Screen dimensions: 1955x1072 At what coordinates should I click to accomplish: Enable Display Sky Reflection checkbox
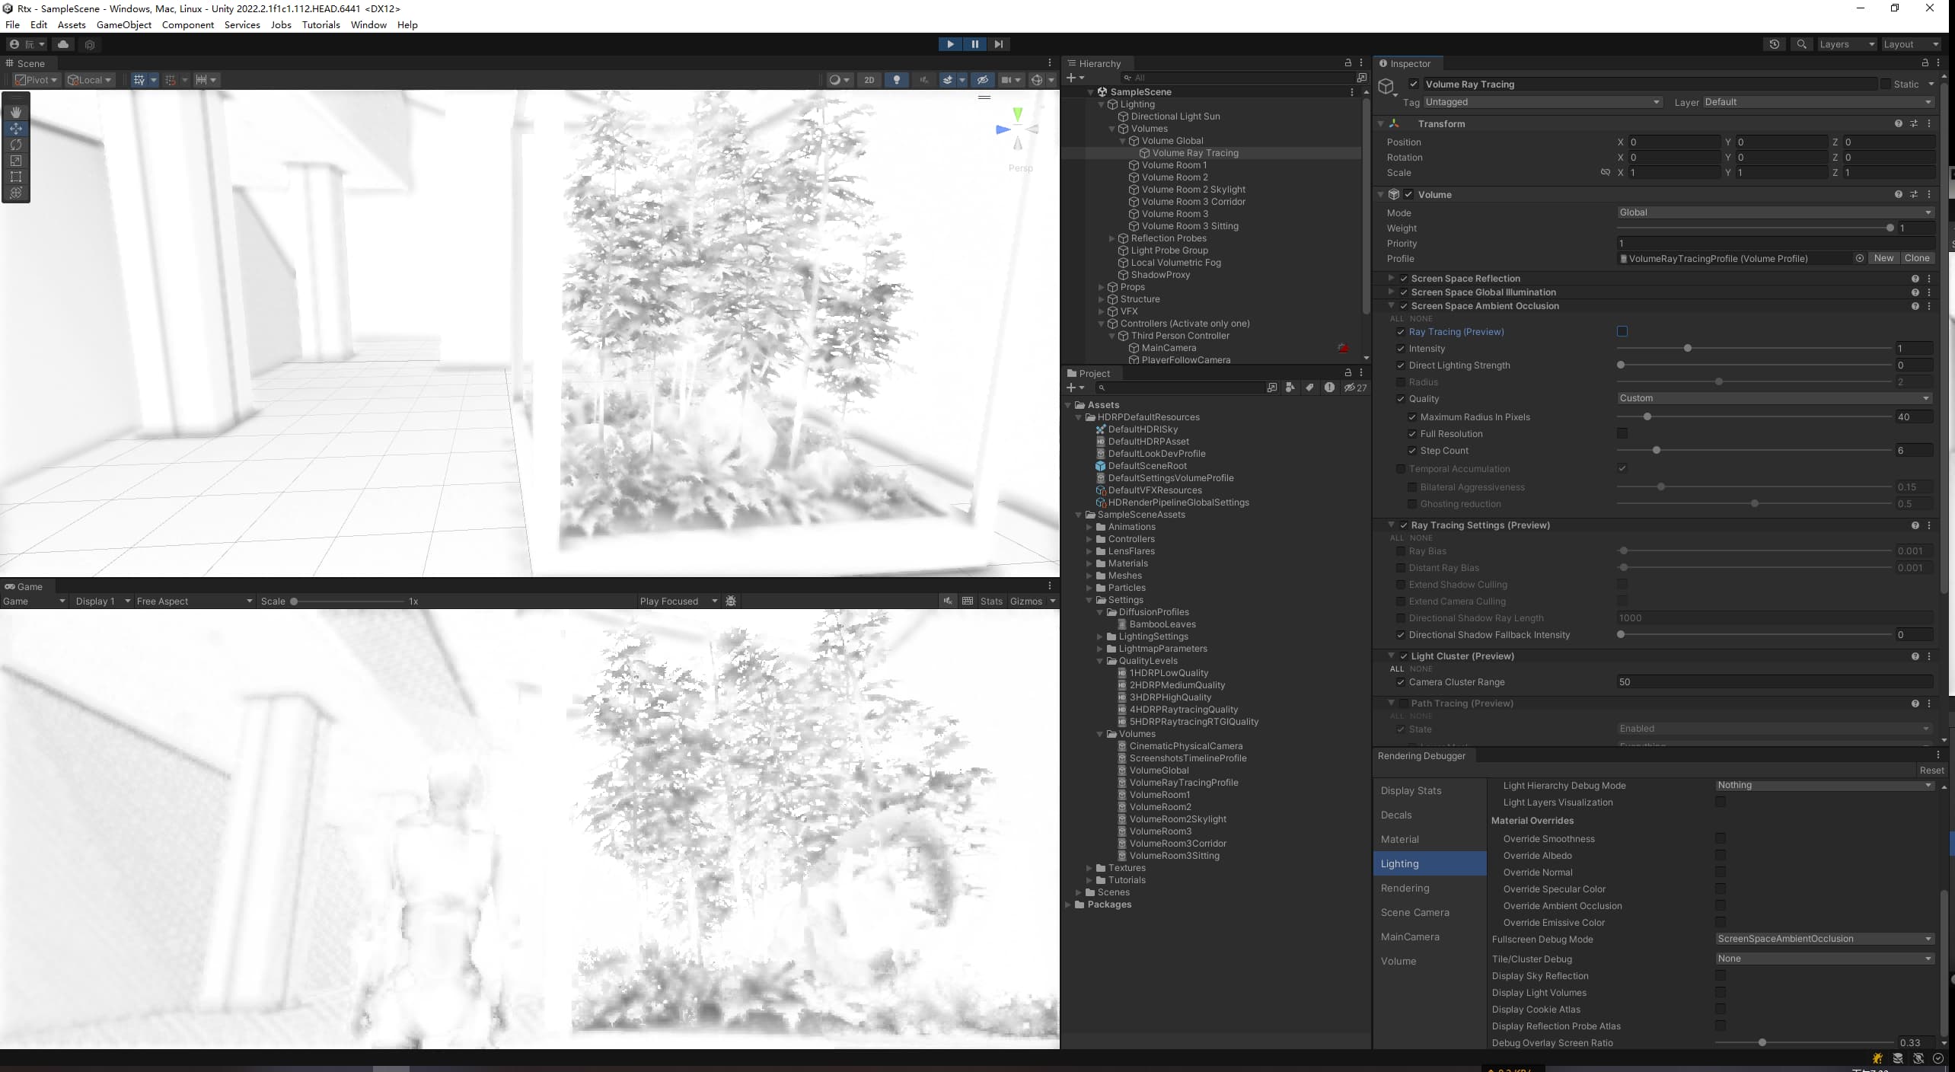tap(1721, 975)
